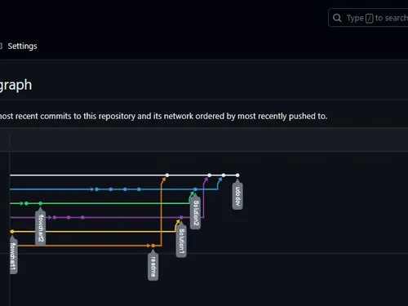The width and height of the screenshot is (408, 306).
Task: Select the Solution2 branch label
Action: [195, 212]
